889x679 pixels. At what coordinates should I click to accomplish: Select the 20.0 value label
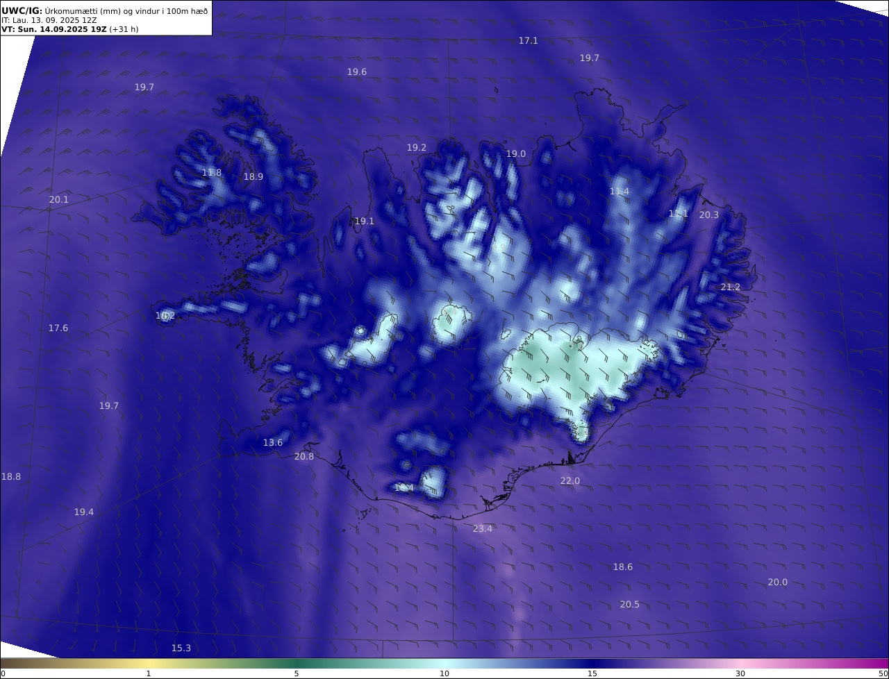pos(778,582)
